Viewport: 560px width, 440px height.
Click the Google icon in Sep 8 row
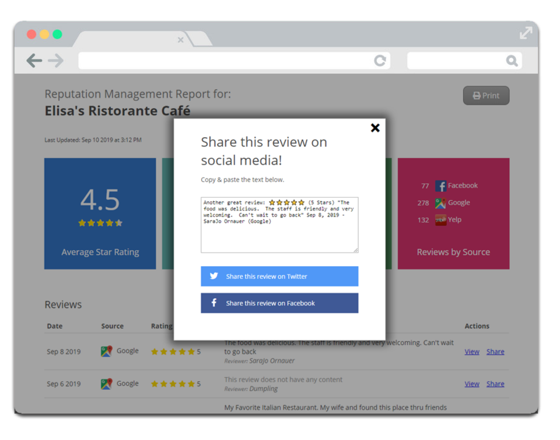[106, 351]
